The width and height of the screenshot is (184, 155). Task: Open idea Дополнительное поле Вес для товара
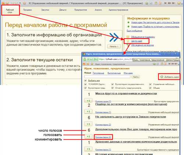click(136, 129)
